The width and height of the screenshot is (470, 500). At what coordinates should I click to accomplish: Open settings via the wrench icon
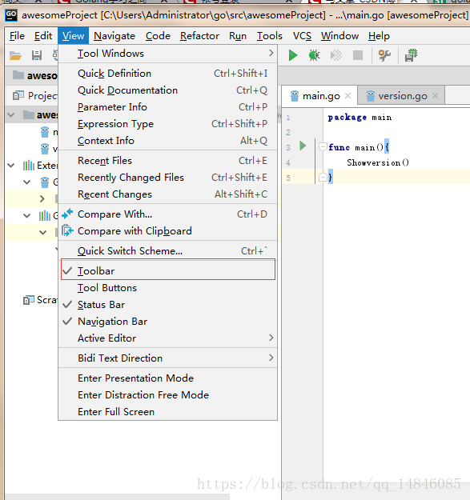(x=384, y=55)
